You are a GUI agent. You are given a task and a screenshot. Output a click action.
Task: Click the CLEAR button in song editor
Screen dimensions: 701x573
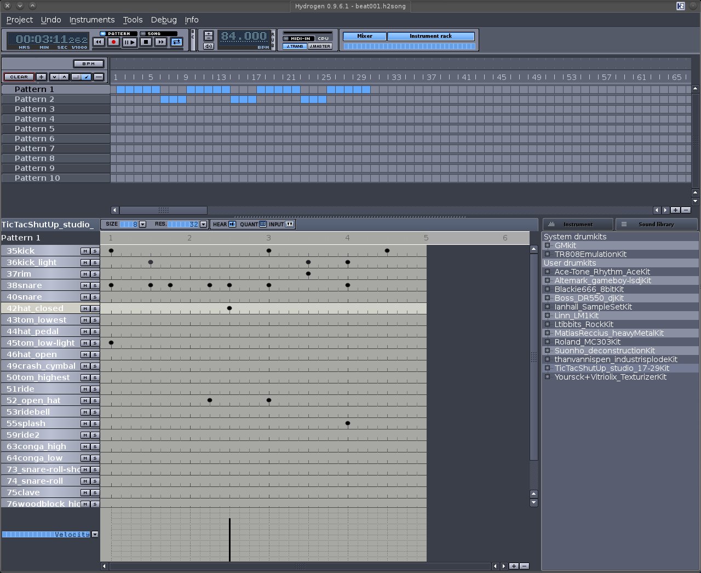click(x=19, y=77)
